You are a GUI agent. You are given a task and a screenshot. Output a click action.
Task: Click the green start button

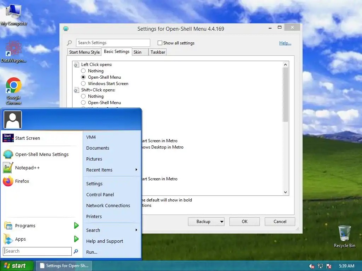pos(17,266)
